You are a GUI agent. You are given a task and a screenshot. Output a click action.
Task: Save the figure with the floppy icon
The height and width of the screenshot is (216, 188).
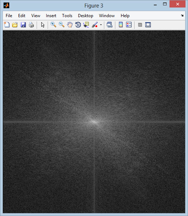[23, 25]
